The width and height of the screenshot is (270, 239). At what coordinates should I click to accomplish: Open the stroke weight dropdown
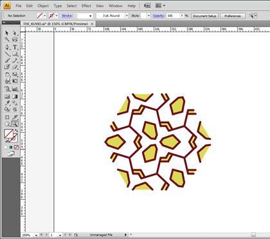pyautogui.click(x=91, y=16)
